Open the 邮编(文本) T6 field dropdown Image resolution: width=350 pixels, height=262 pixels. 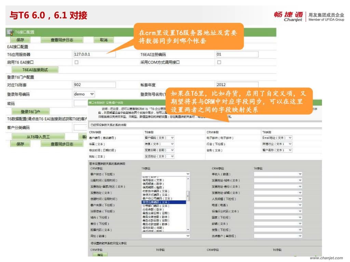tap(300, 223)
